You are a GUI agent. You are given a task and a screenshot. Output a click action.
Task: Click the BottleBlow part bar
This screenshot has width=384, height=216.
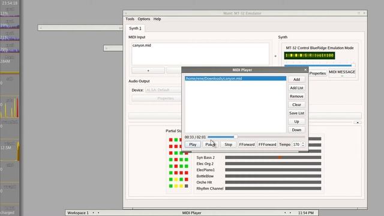273,176
